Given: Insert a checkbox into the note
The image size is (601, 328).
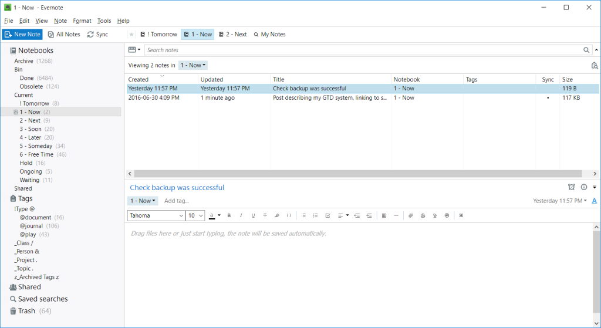Looking at the screenshot, I should pos(328,215).
